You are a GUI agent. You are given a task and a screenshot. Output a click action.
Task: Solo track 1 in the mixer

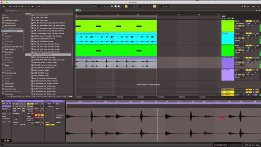(254, 21)
